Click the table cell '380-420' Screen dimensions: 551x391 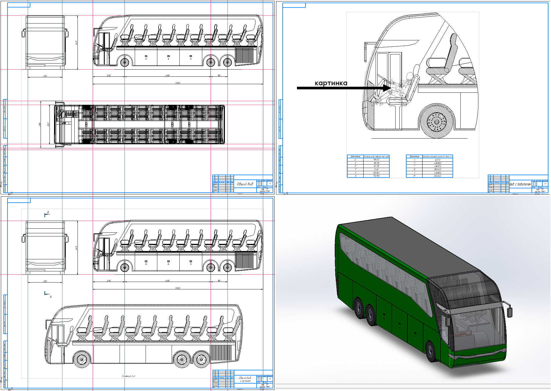(x=437, y=169)
